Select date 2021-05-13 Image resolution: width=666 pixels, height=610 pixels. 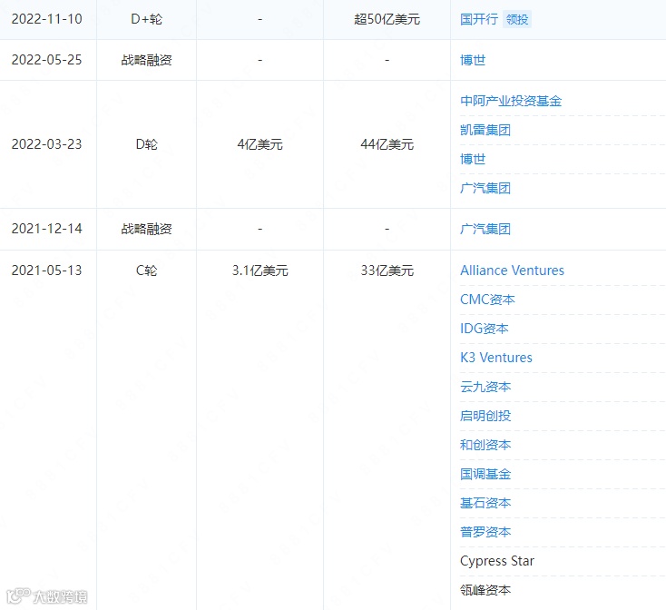coord(46,271)
